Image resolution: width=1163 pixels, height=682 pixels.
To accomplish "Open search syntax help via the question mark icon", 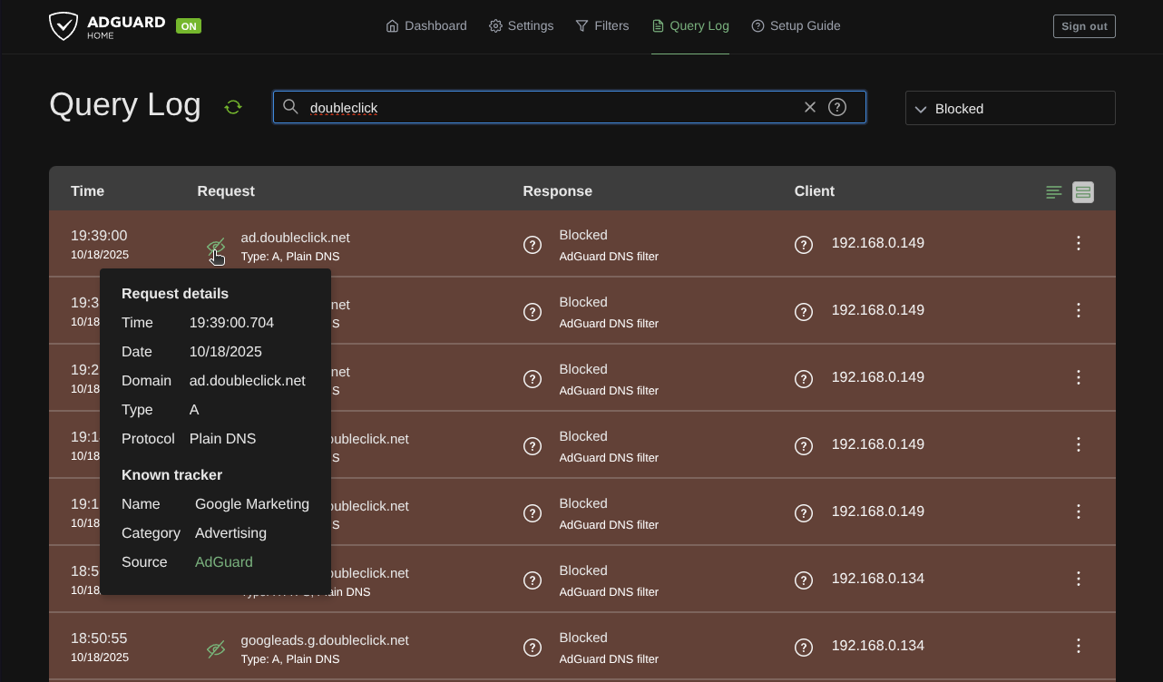I will click(837, 106).
